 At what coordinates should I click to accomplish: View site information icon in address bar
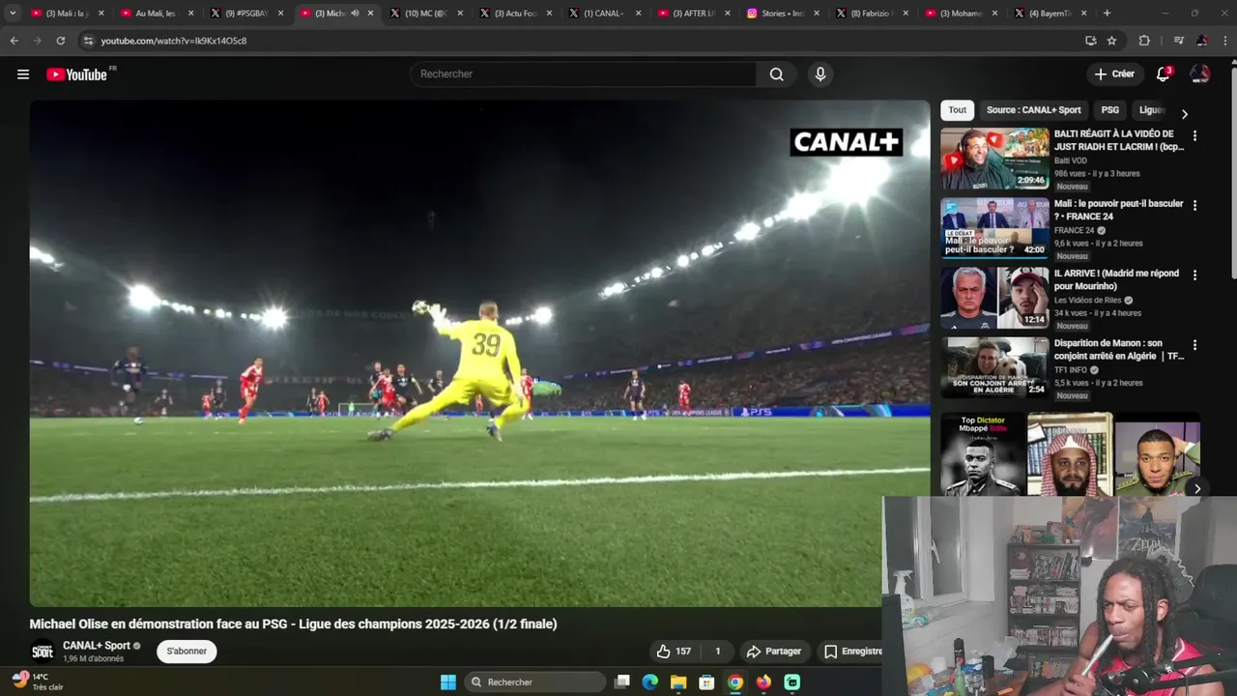click(88, 41)
